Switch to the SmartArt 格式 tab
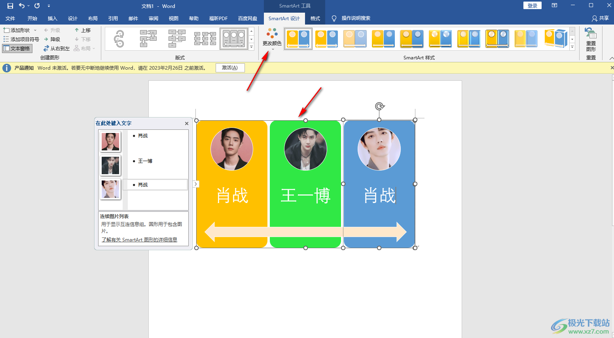 [x=315, y=18]
